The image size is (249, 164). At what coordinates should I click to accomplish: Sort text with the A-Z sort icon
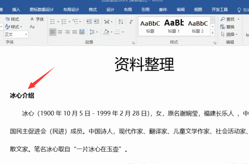121,22
